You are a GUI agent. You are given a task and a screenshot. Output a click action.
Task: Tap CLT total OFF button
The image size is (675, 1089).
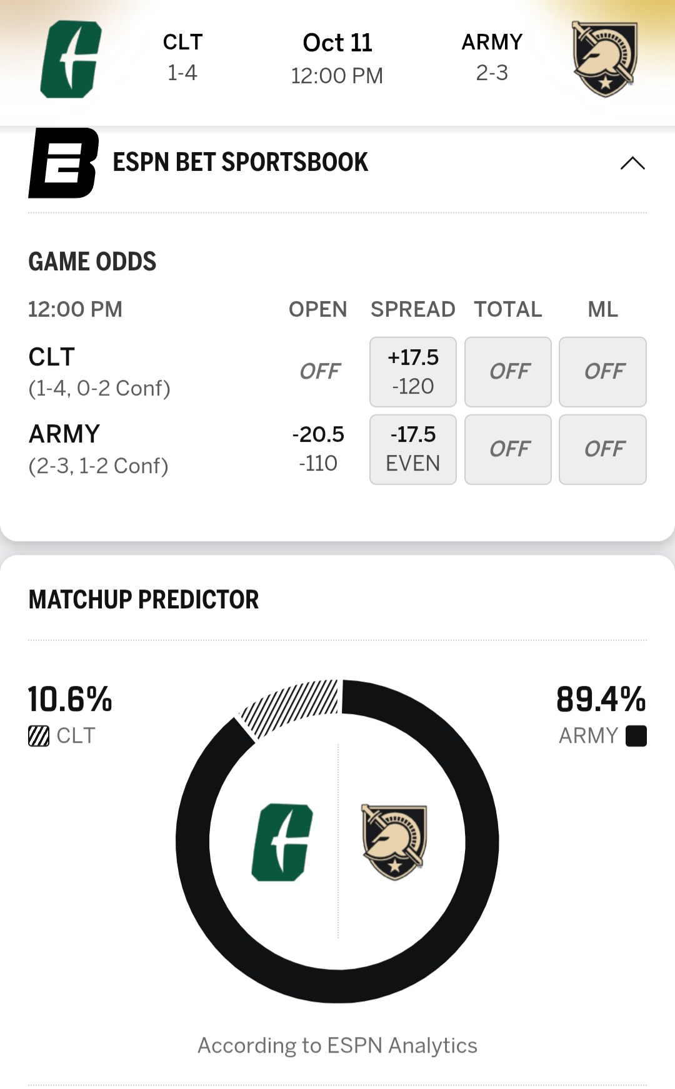pyautogui.click(x=507, y=372)
